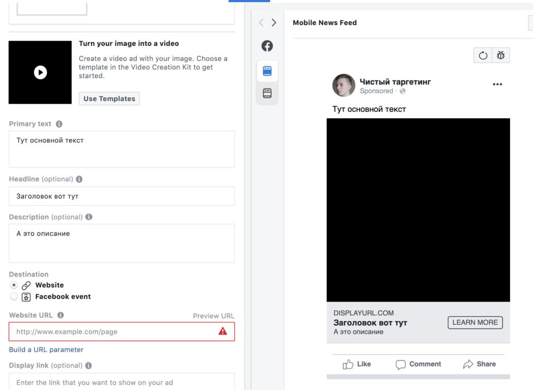The height and width of the screenshot is (390, 533).
Task: Go to previous preview with left chevron
Action: (x=261, y=22)
